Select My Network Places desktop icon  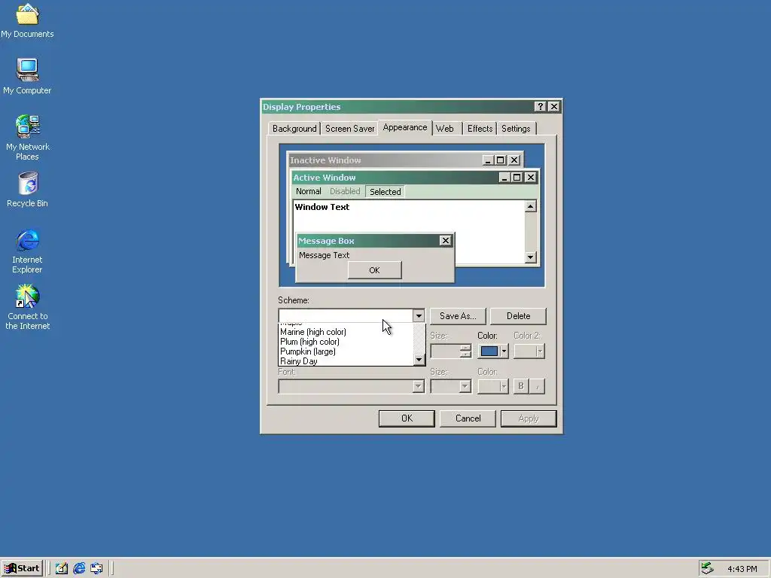point(27,138)
